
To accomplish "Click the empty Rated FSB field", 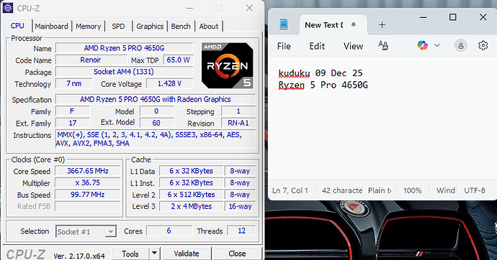I will pos(87,206).
